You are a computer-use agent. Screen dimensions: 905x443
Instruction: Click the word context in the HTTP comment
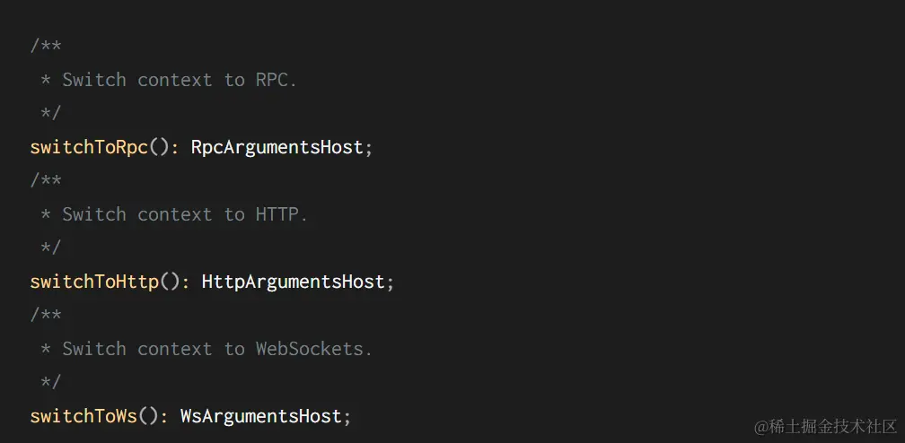click(174, 214)
